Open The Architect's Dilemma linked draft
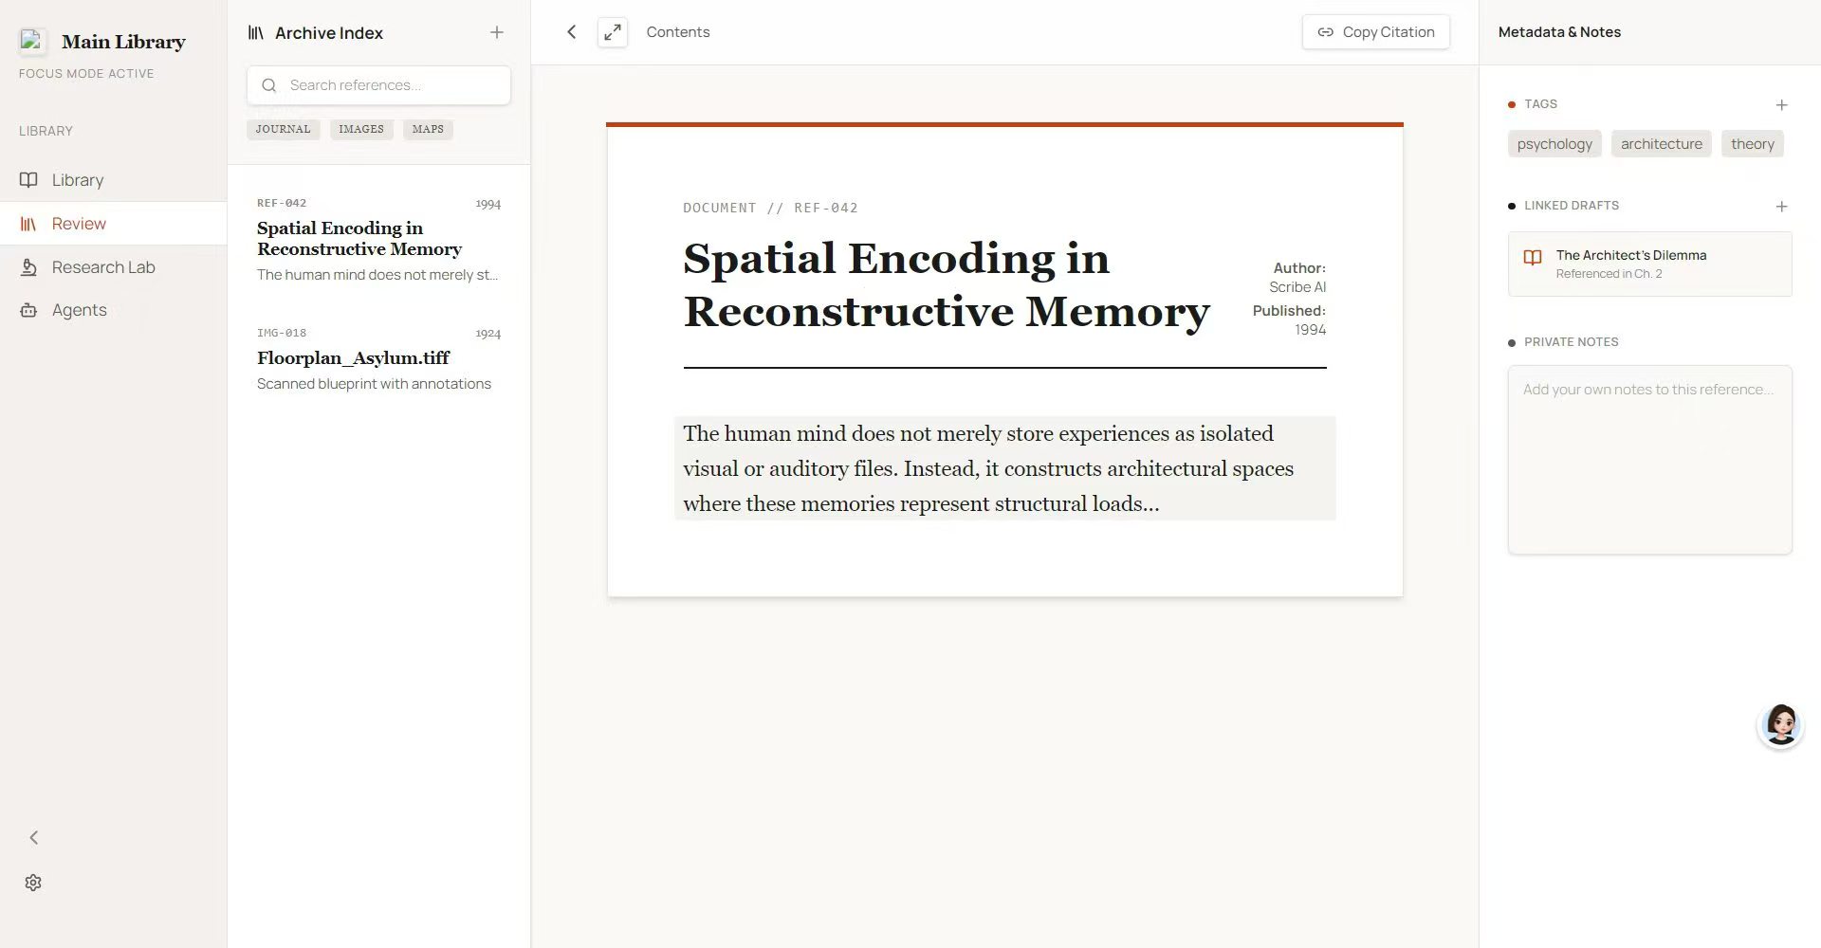 pyautogui.click(x=1649, y=264)
